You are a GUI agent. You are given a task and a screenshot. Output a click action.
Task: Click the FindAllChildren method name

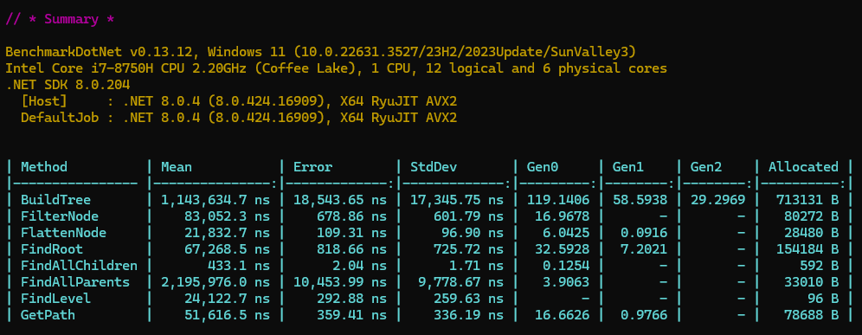[x=79, y=266]
